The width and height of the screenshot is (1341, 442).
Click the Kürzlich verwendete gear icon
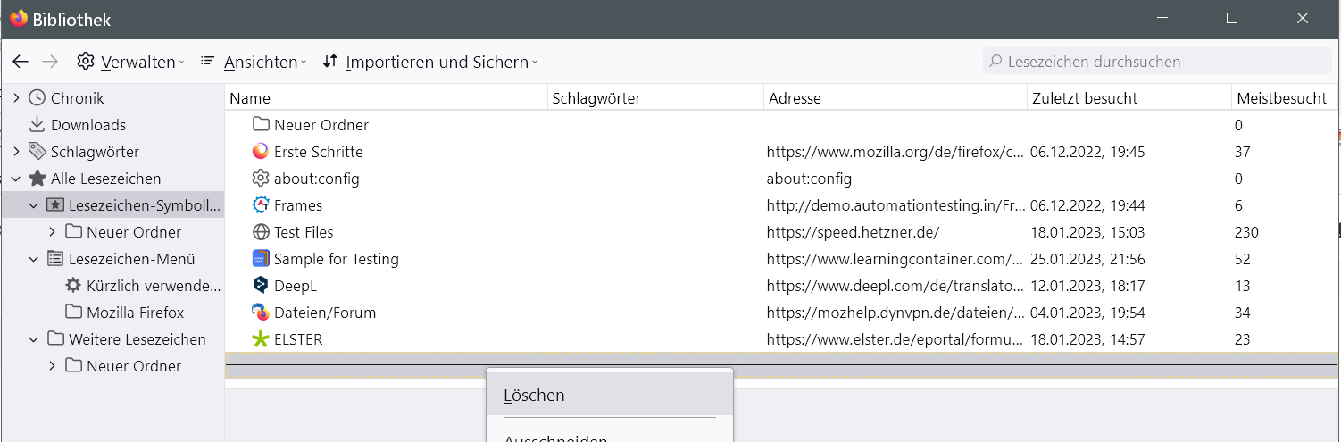(x=73, y=286)
